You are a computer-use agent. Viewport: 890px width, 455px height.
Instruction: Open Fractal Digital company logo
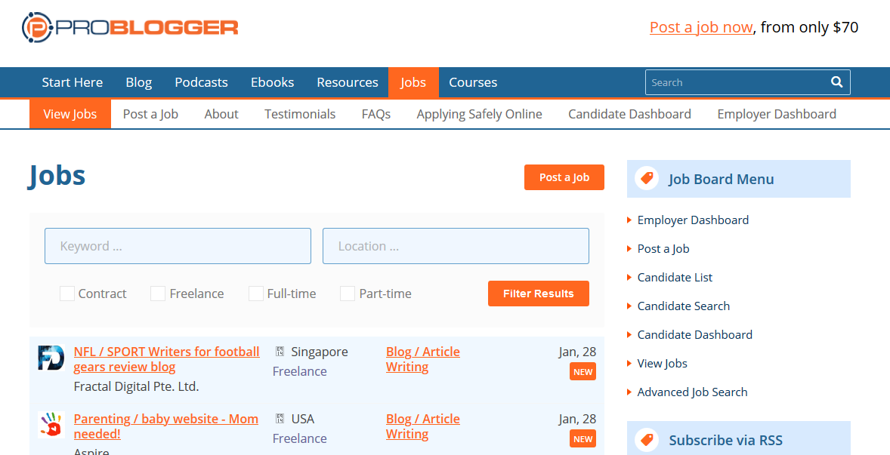point(51,358)
